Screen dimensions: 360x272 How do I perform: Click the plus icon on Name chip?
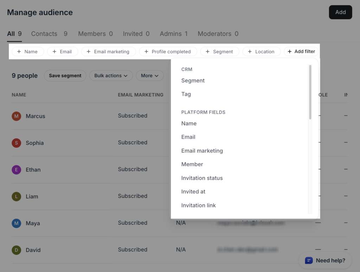click(x=19, y=52)
